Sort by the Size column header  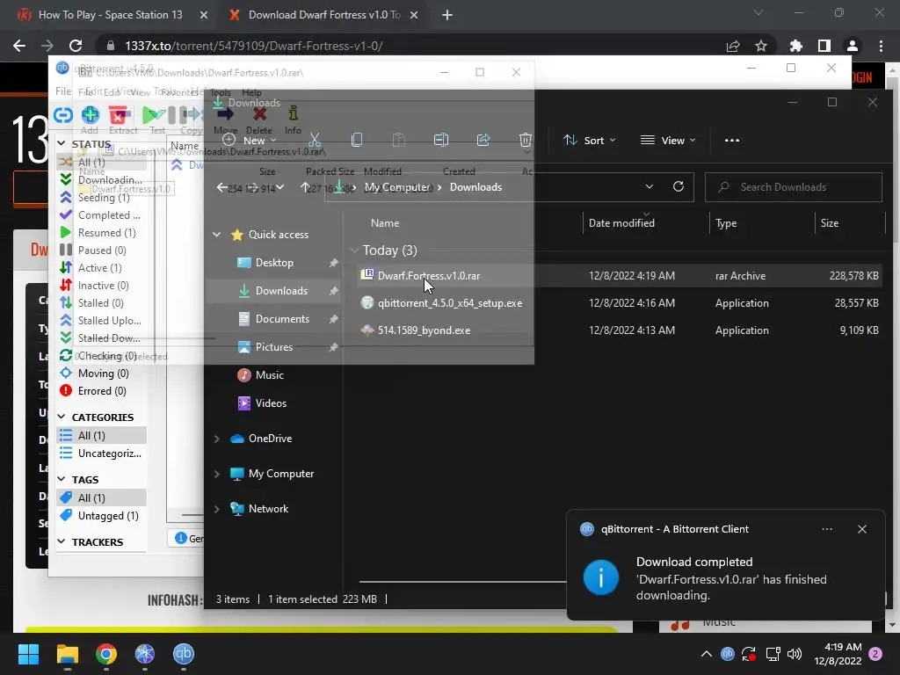[830, 222]
